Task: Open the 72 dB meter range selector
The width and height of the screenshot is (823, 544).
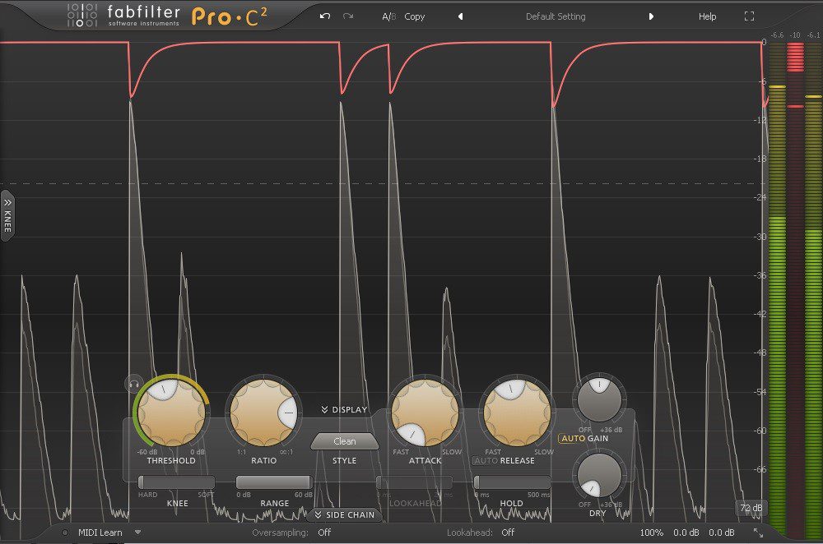Action: coord(751,508)
